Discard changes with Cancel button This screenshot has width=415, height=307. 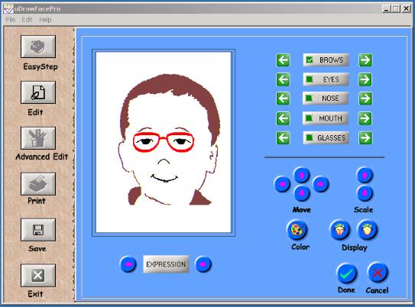pos(378,273)
